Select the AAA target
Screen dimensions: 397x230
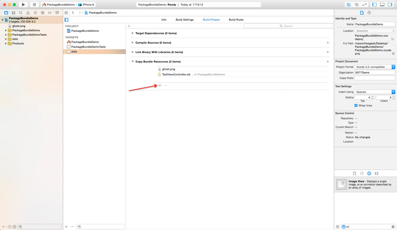coord(94,52)
